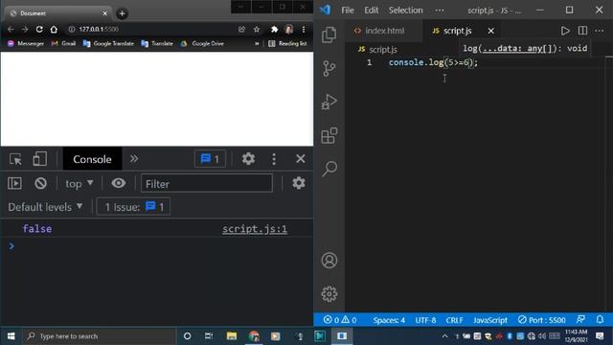Open the Edit menu in VS Code
The height and width of the screenshot is (345, 613).
click(x=371, y=11)
